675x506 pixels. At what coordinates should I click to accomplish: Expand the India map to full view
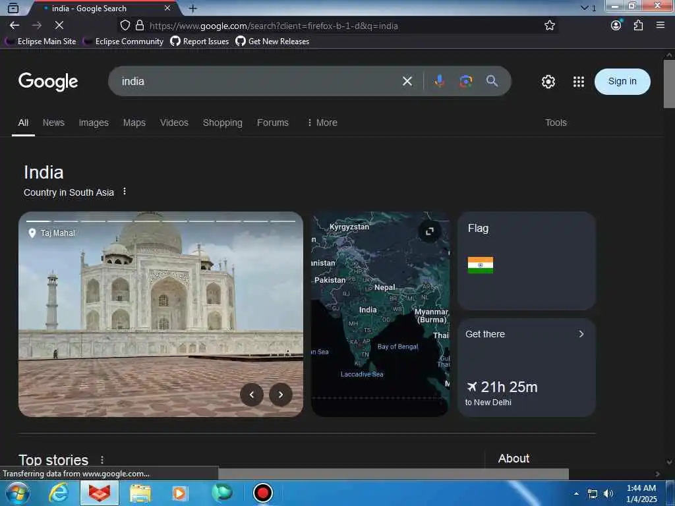pyautogui.click(x=430, y=231)
